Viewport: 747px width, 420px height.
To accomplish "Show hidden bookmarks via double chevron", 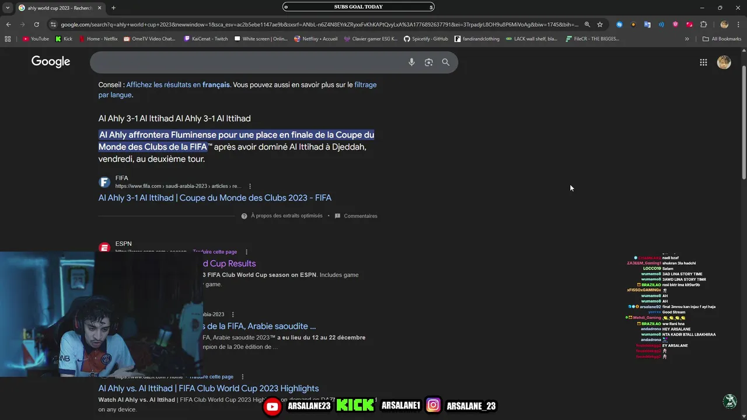I will (687, 39).
